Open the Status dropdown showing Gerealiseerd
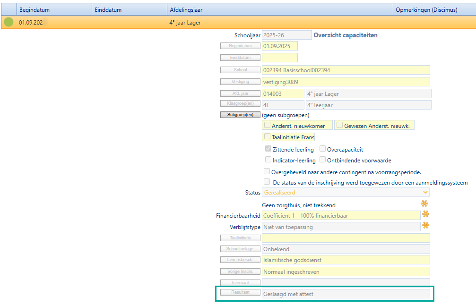The height and width of the screenshot is (305, 476). (346, 193)
